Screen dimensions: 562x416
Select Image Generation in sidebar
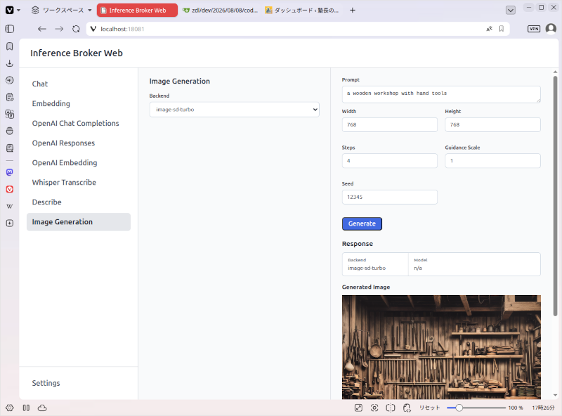coord(79,222)
